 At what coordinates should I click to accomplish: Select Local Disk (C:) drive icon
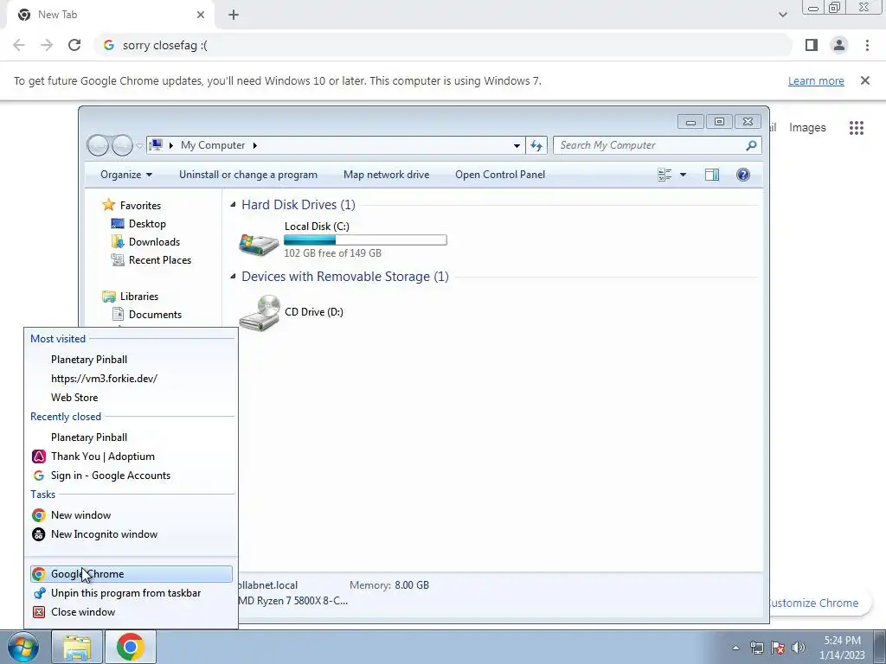(259, 243)
